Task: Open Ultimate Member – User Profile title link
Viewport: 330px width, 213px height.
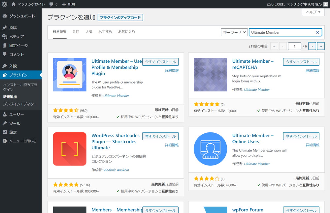Action: pyautogui.click(x=117, y=67)
